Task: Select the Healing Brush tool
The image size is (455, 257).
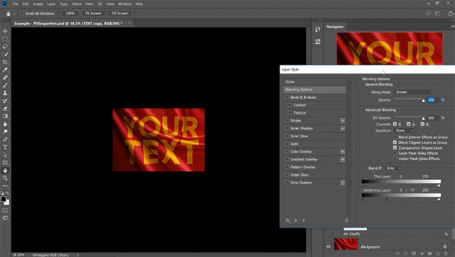Action: 5,77
